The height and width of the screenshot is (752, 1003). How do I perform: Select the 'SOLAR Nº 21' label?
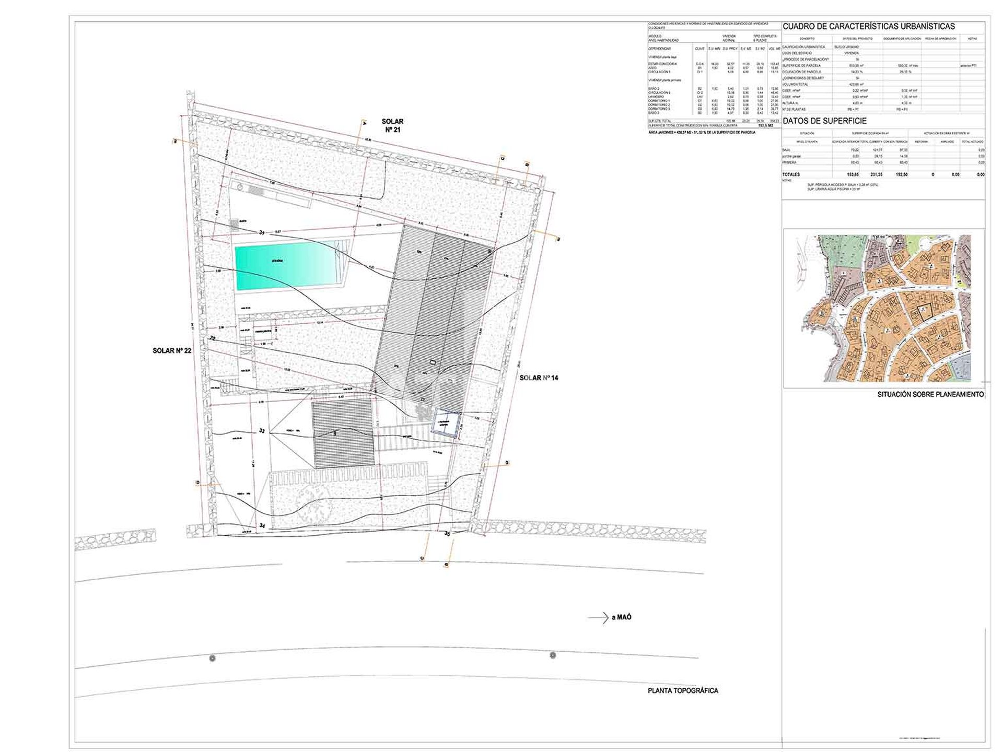pos(392,125)
